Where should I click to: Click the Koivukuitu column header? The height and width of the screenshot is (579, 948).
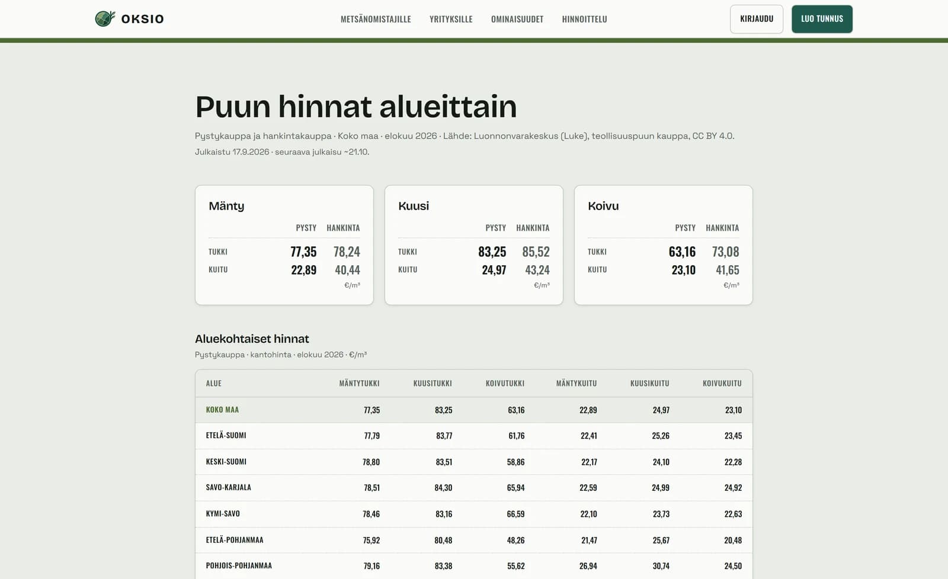(722, 383)
